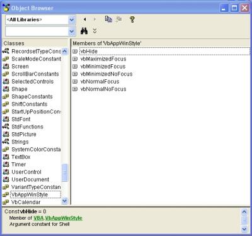
Task: Select the vbMinimizedFocus member
Action: (103, 67)
